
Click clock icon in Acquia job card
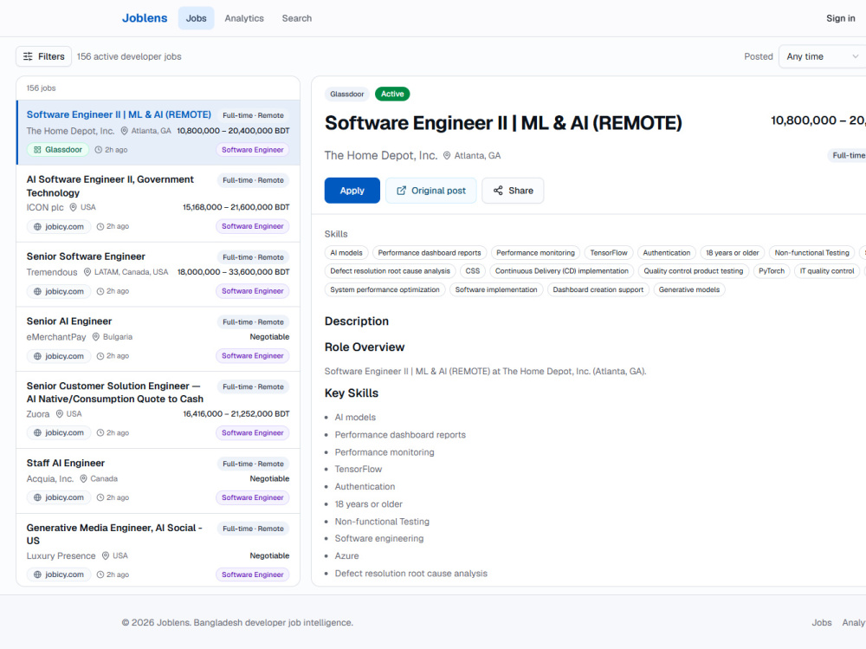(x=100, y=497)
